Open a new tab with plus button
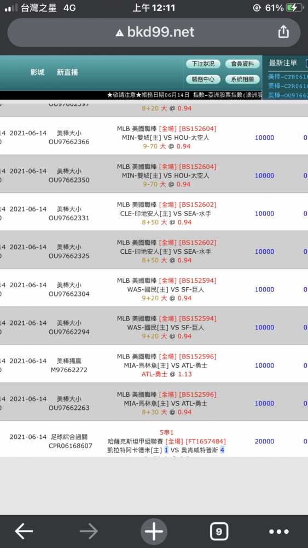 point(154,532)
